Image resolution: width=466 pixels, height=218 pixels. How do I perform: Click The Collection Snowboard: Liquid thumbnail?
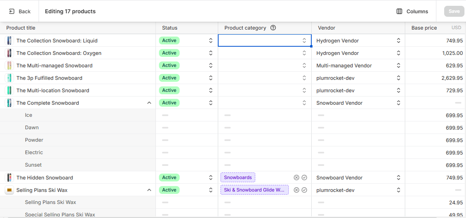(9, 40)
